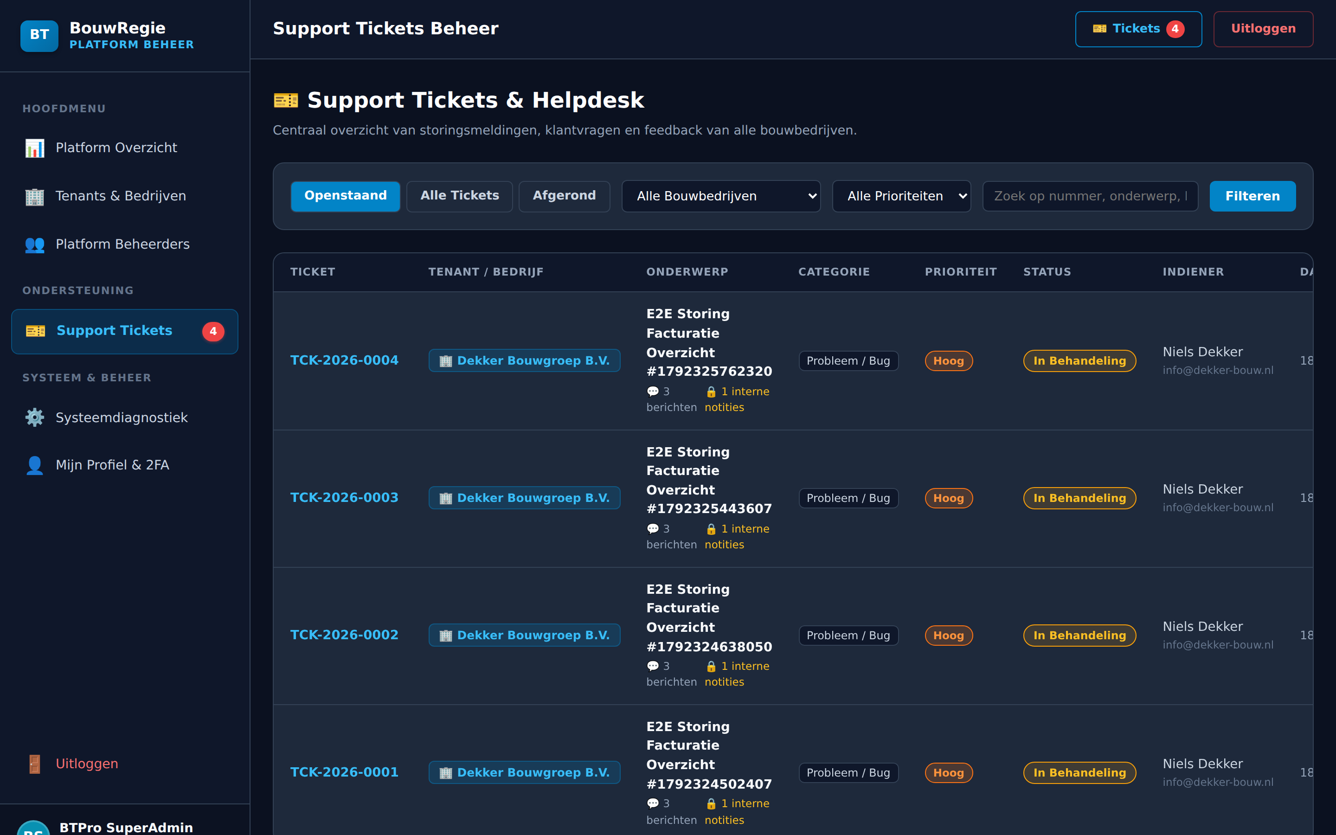Open ticket TCK-2026-0004 link

coord(345,360)
